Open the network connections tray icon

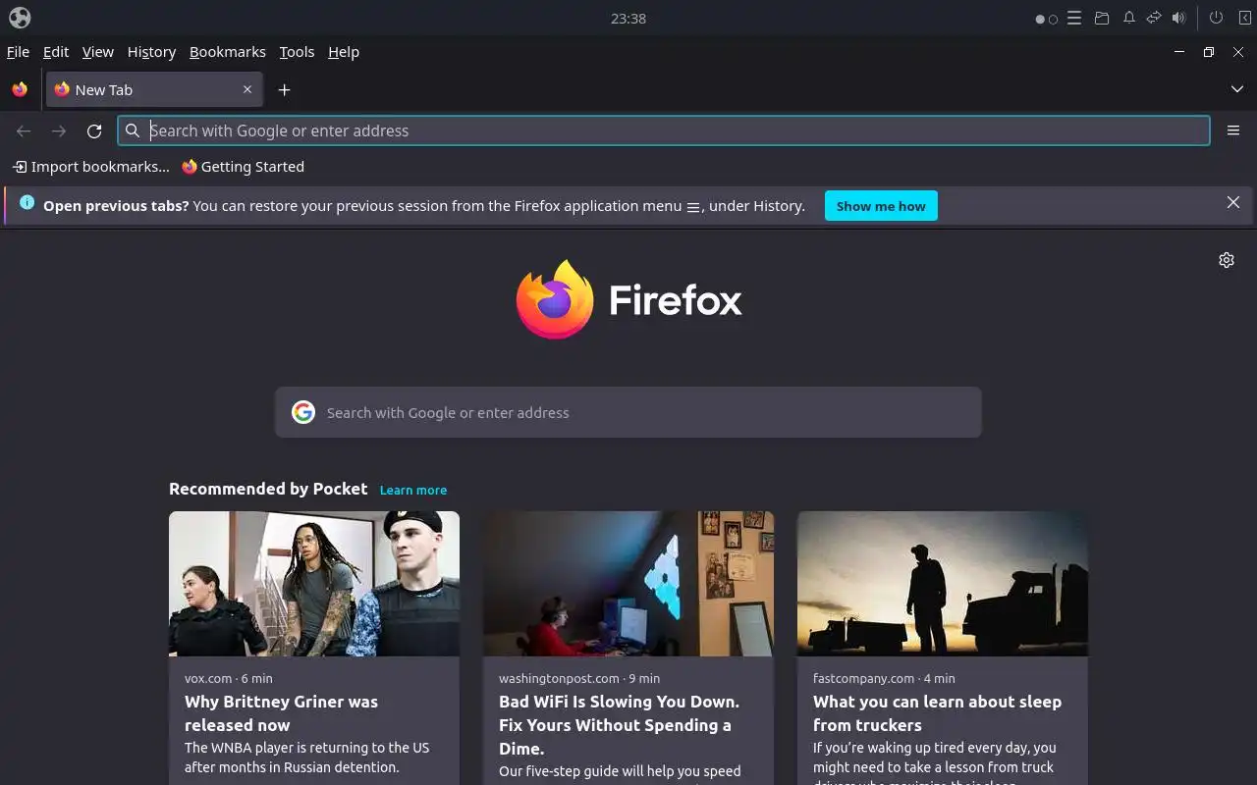1154,18
